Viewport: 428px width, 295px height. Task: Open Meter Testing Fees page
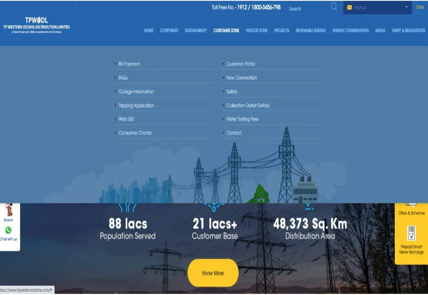242,119
